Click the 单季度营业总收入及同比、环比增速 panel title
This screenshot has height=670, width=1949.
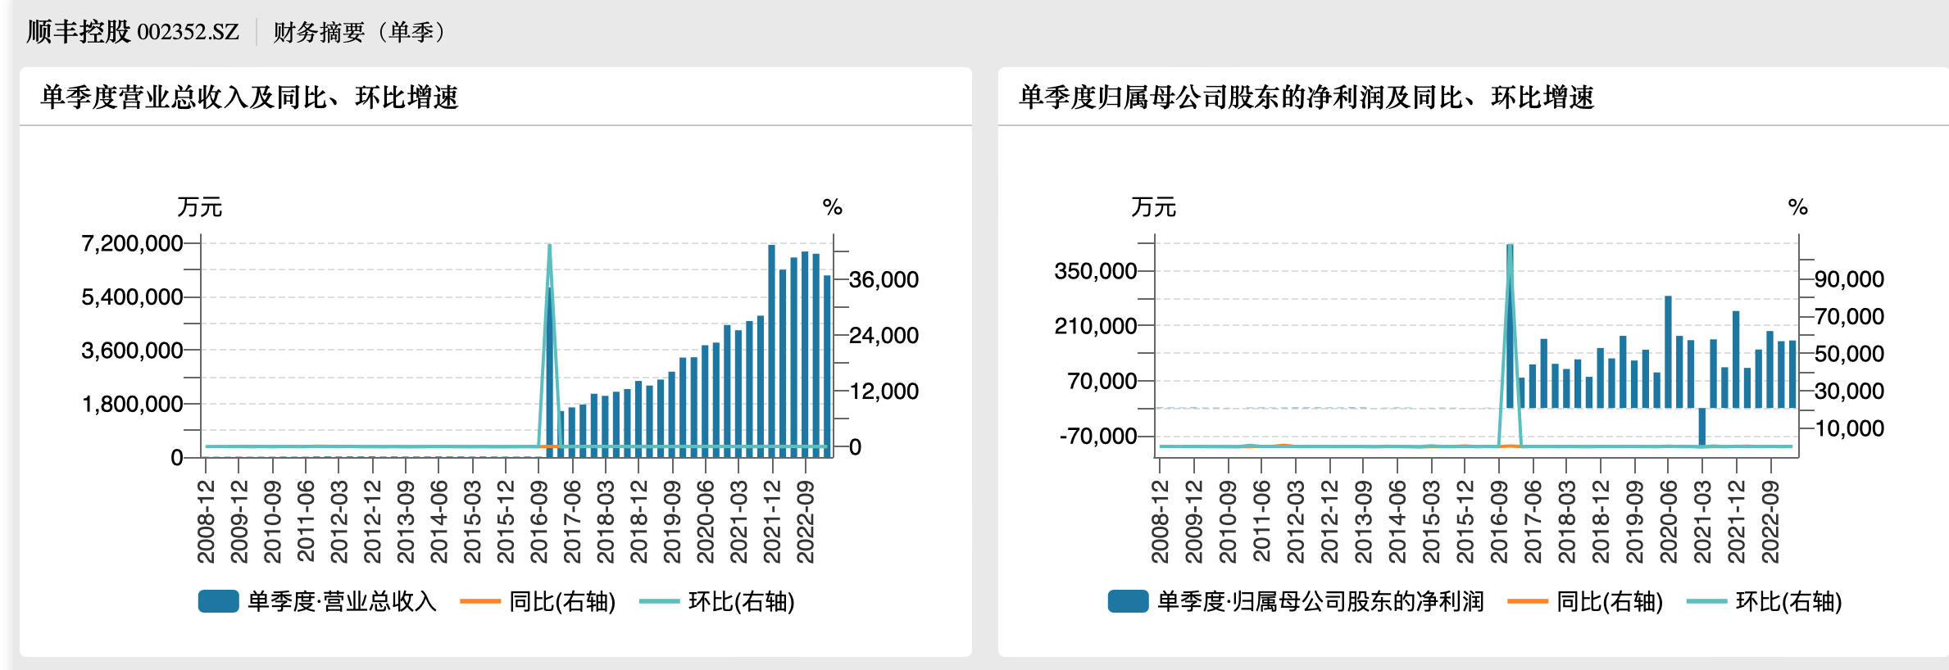[x=249, y=97]
